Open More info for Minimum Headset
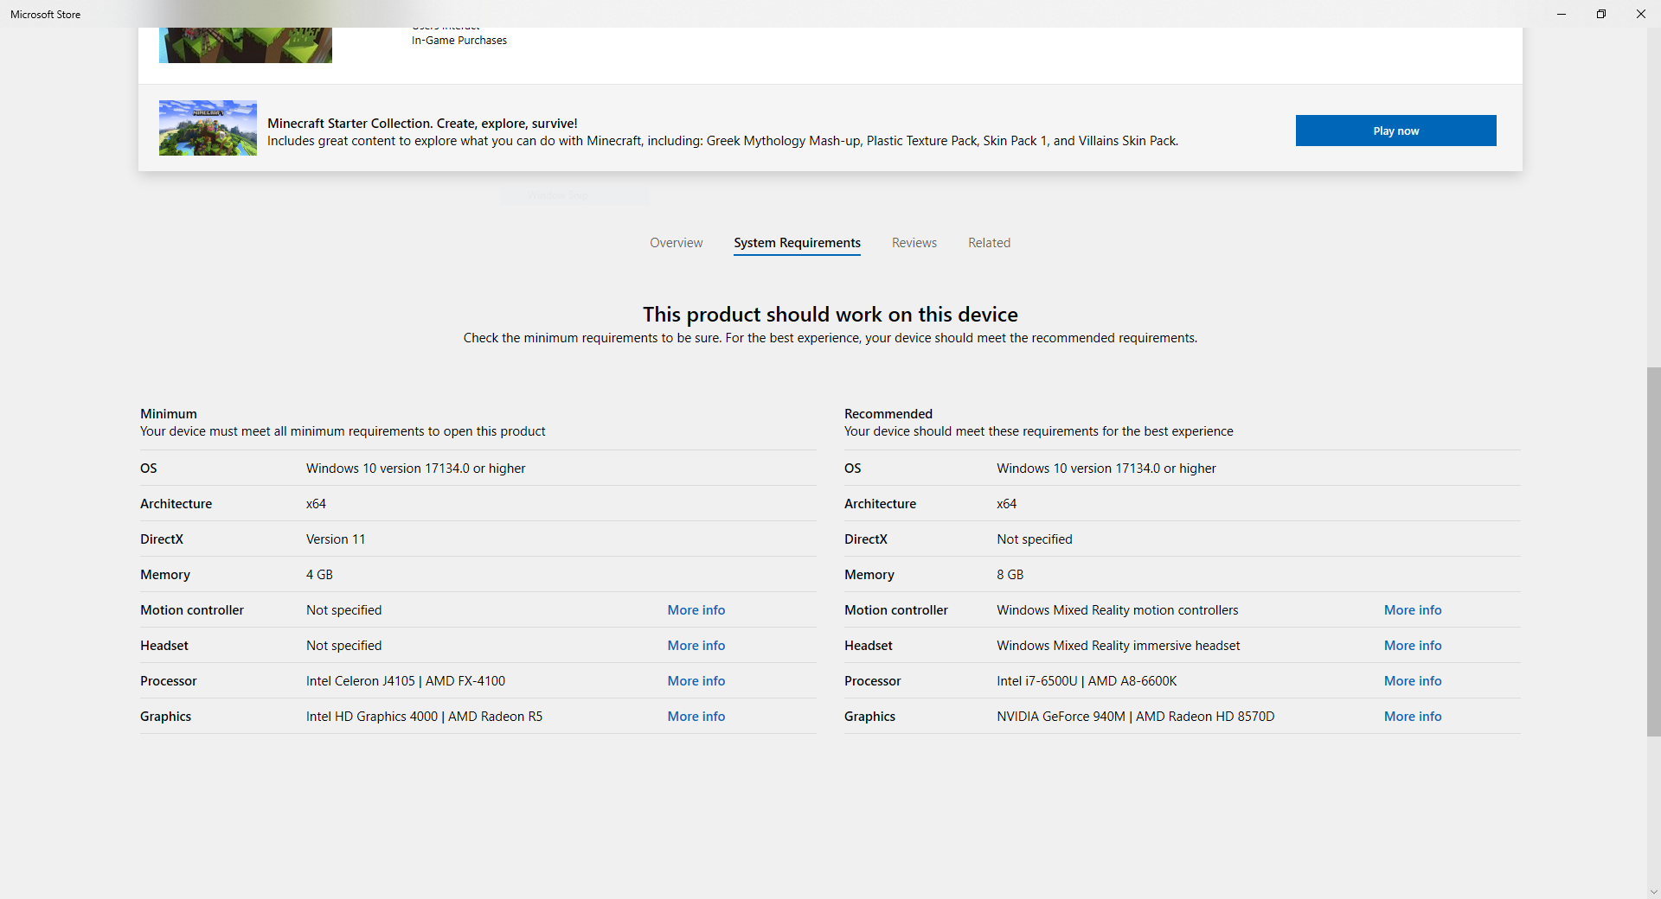This screenshot has width=1661, height=899. coord(696,646)
